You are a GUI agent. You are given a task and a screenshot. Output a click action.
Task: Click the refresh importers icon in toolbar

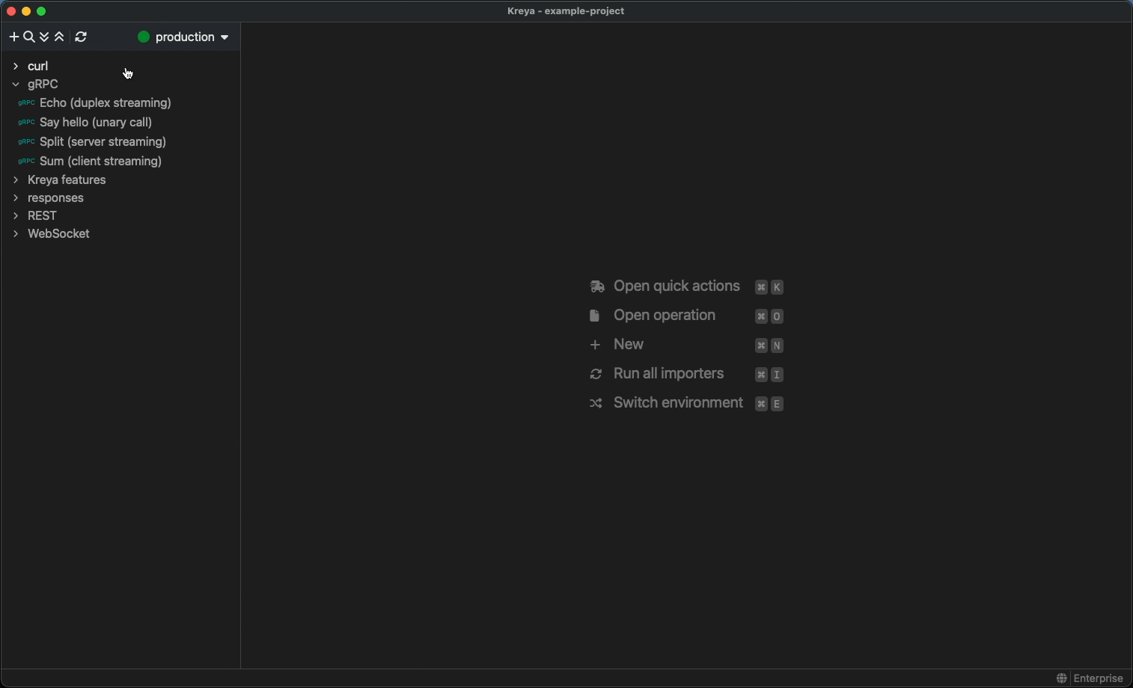click(x=82, y=37)
